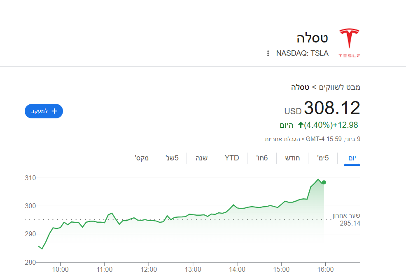Screen dimensions: 406x273
Task: Click the green up arrow beside the percent change
Action: (x=301, y=125)
